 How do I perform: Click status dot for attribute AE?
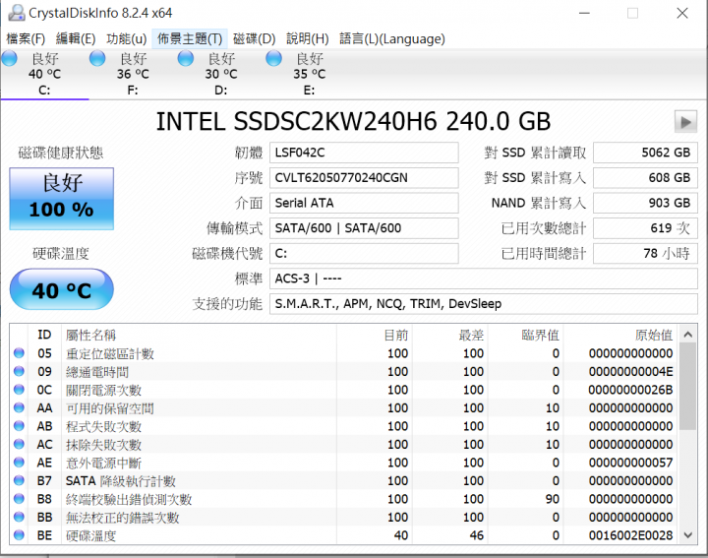19,463
